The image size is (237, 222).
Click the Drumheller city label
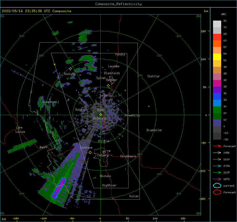pyautogui.click(x=154, y=130)
